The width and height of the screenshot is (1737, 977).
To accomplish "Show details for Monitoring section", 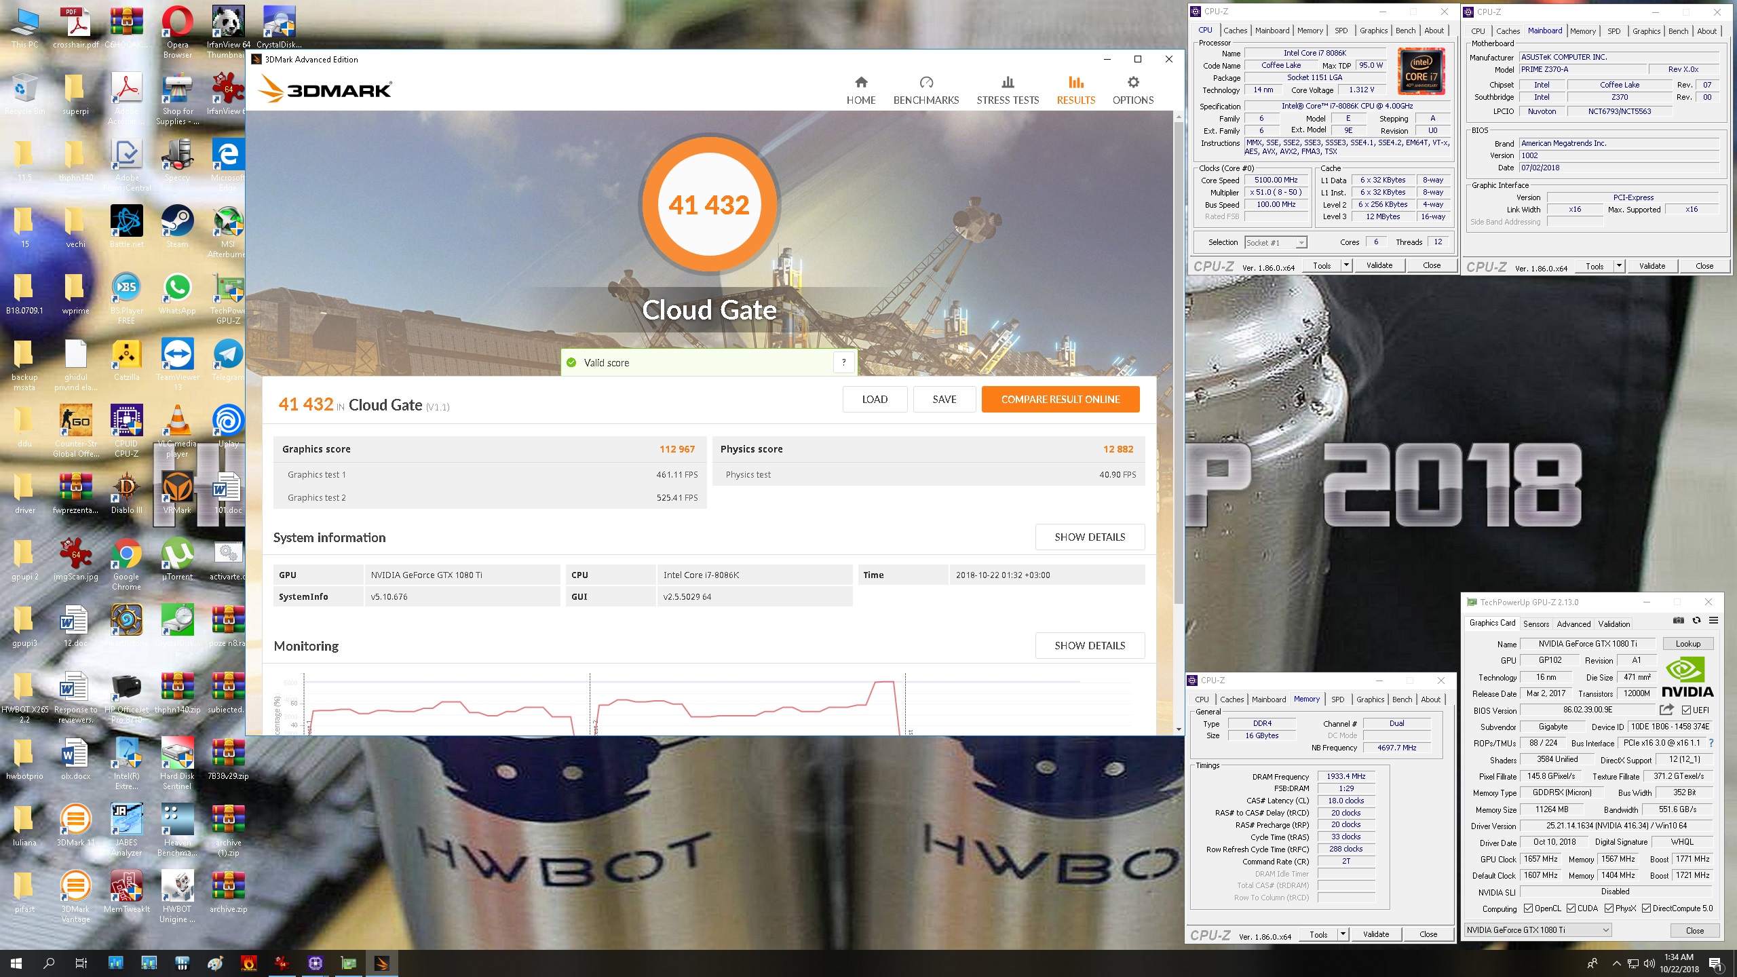I will [x=1090, y=645].
